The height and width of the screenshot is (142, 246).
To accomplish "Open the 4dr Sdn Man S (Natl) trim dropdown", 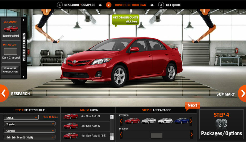I will point(29,137).
